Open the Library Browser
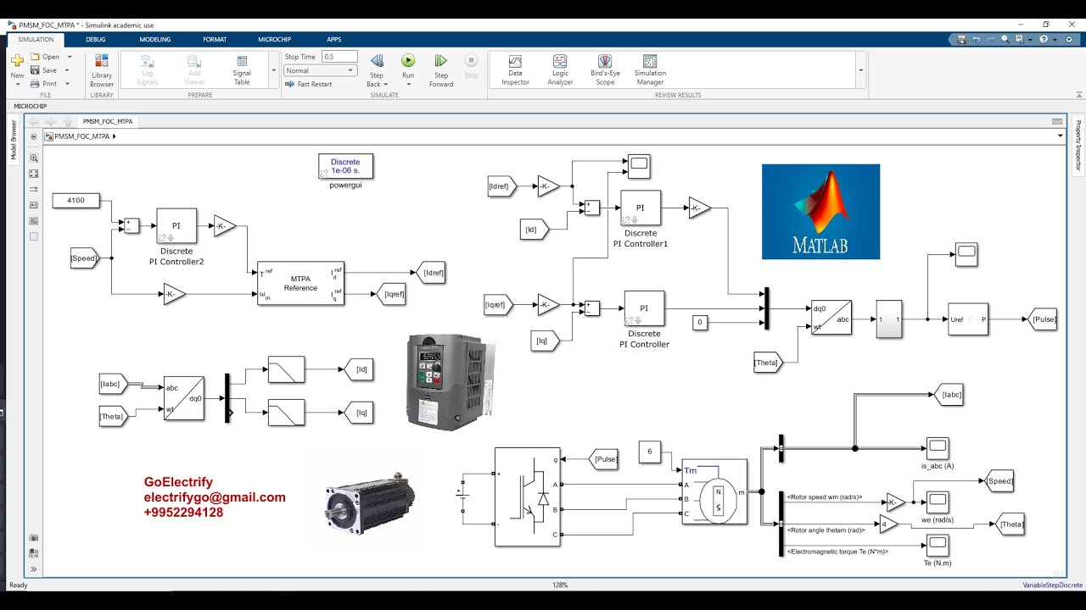Image resolution: width=1086 pixels, height=610 pixels. click(102, 70)
